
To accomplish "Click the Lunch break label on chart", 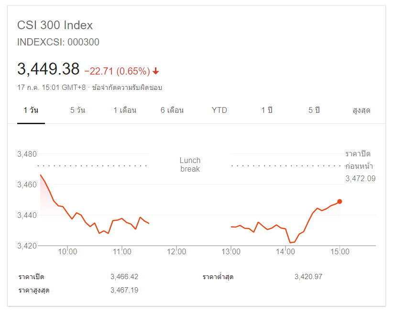I will (190, 164).
